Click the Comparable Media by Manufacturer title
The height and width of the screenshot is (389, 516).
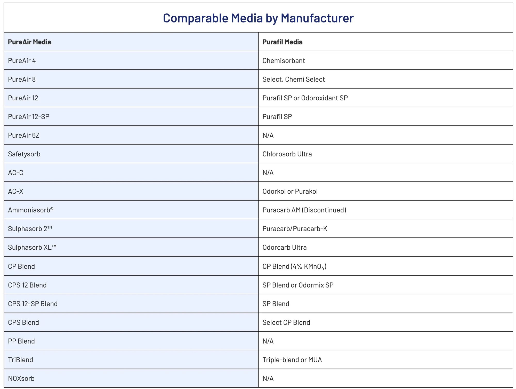point(258,18)
